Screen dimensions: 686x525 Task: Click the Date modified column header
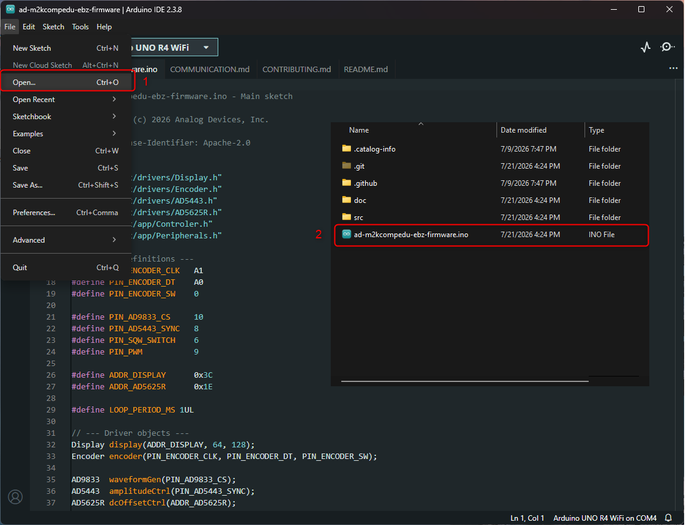point(524,130)
